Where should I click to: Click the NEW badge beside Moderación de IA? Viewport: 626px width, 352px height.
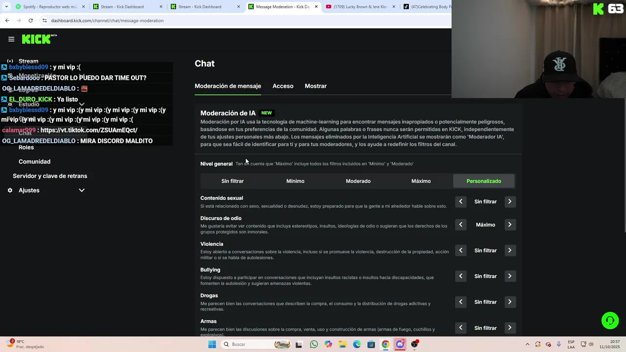(x=267, y=113)
